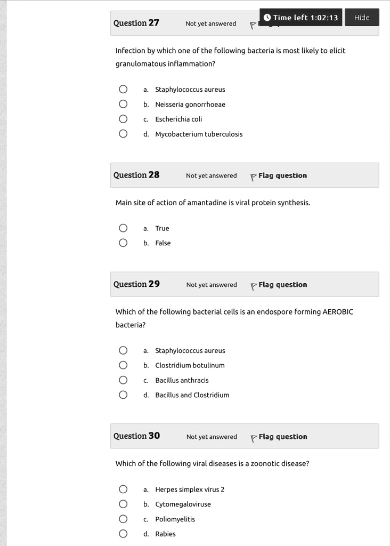Click the flag icon on Question 28

click(x=253, y=177)
